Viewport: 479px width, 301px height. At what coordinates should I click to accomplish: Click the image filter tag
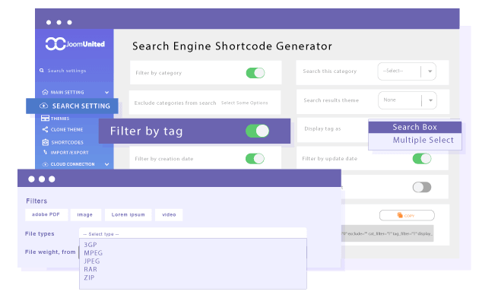pyautogui.click(x=85, y=214)
